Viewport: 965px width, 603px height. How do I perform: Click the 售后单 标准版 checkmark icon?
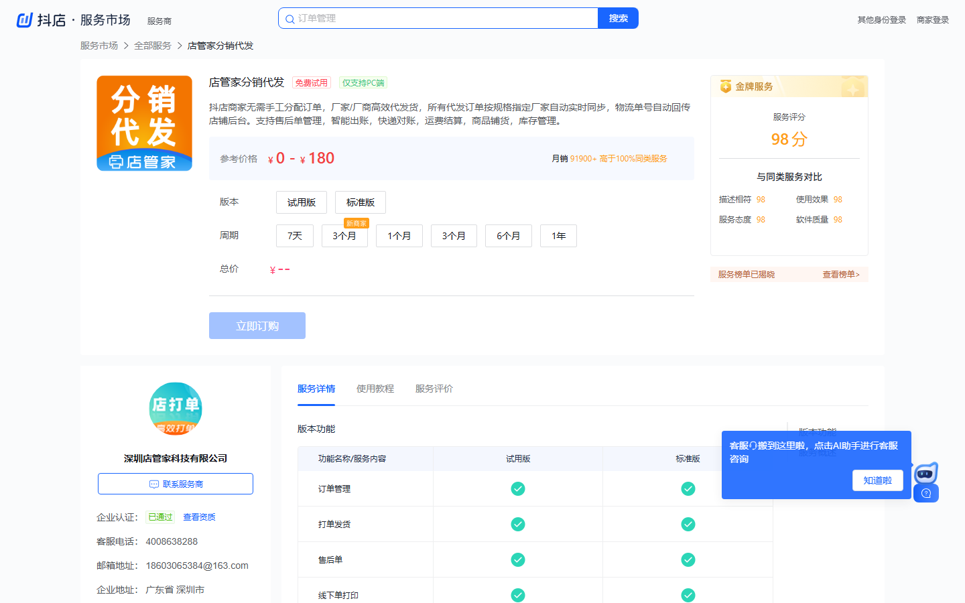[x=688, y=559]
